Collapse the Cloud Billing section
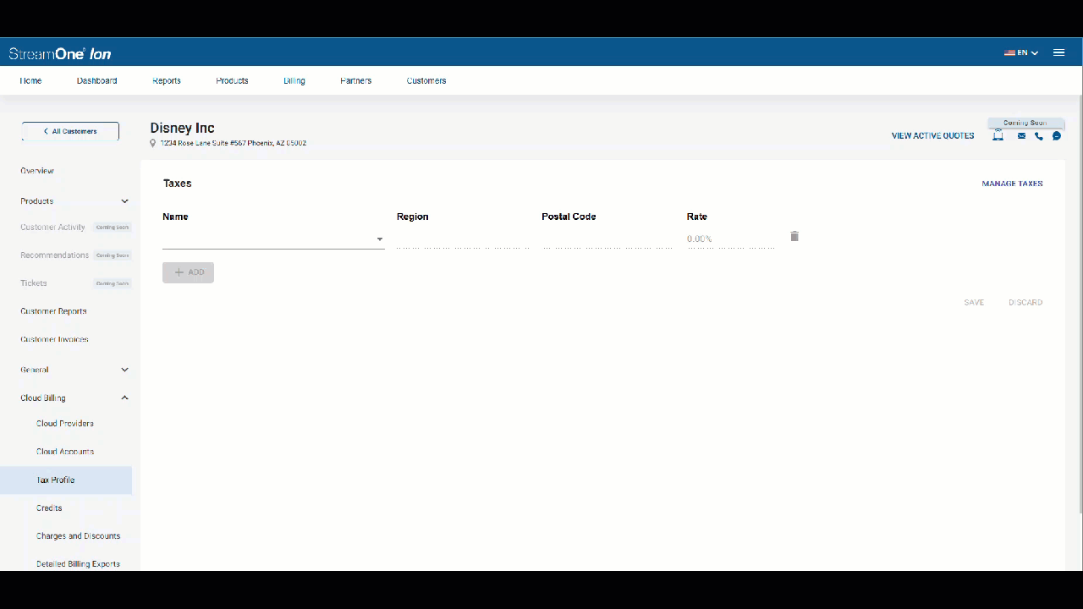1083x609 pixels. click(74, 398)
